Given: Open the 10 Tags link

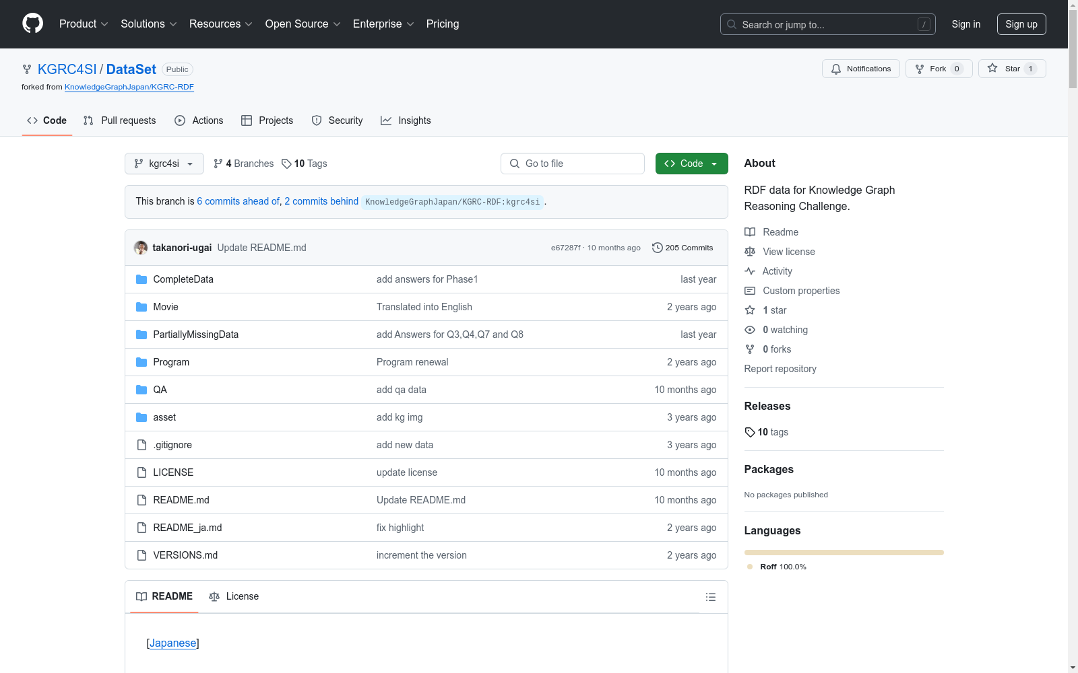Looking at the screenshot, I should (305, 164).
